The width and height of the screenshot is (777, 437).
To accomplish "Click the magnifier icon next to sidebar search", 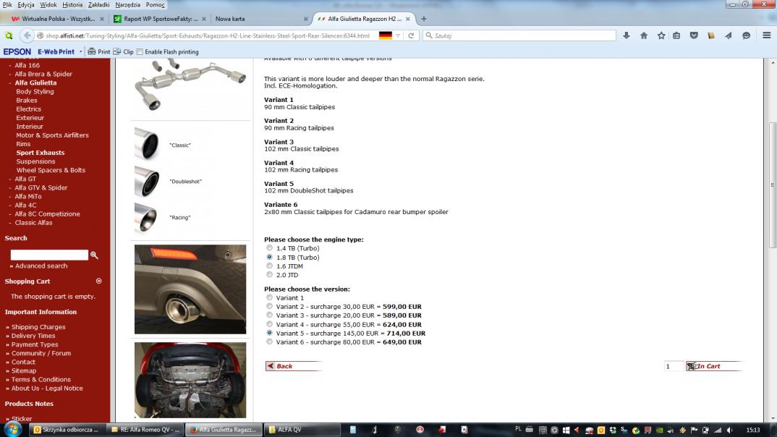I will point(94,255).
